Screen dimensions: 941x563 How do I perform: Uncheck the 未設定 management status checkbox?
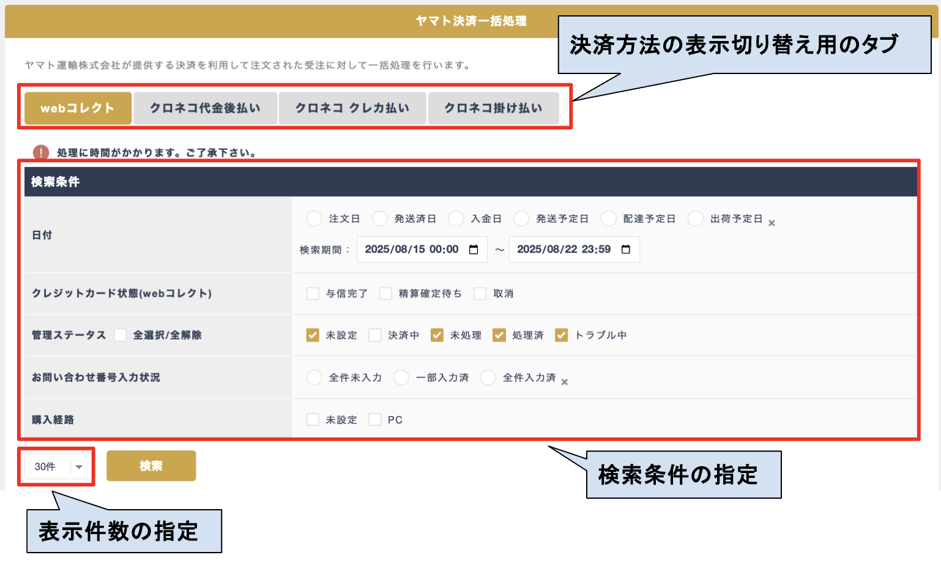pos(313,335)
